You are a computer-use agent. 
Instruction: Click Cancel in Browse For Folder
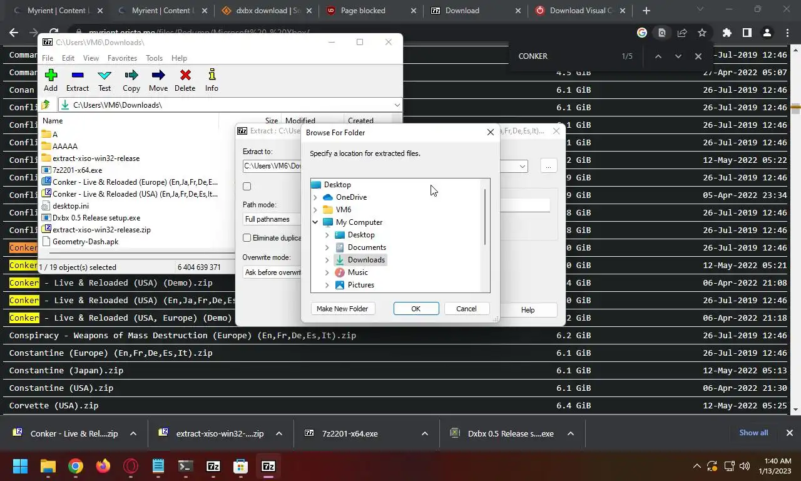coord(466,309)
